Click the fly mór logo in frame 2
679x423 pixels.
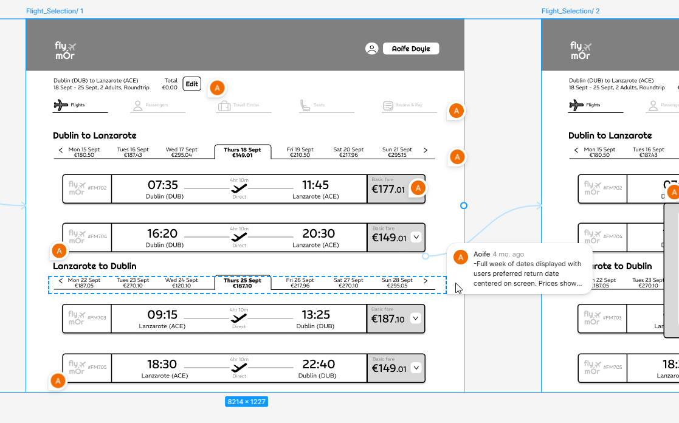pos(581,50)
